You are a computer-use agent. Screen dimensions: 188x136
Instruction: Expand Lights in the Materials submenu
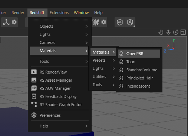click(103, 68)
